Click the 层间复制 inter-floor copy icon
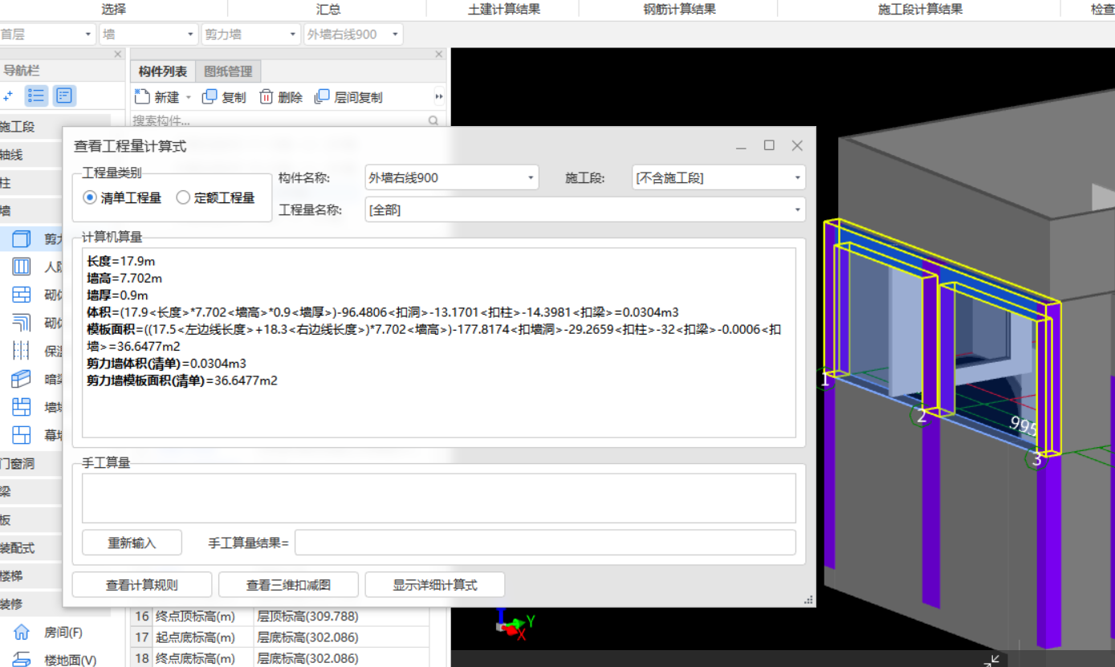 click(322, 97)
